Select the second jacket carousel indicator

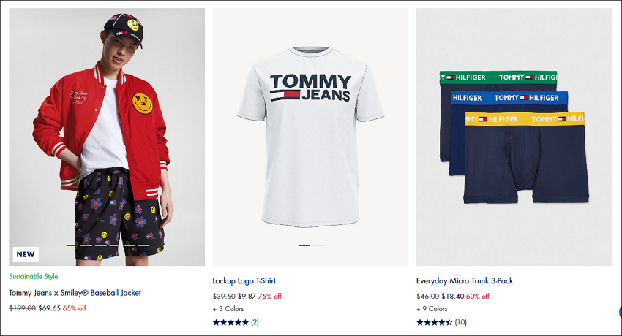click(x=86, y=245)
